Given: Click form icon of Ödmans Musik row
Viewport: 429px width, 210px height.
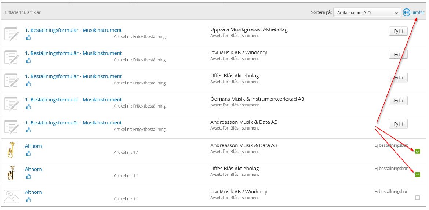Looking at the screenshot, I should [x=11, y=103].
